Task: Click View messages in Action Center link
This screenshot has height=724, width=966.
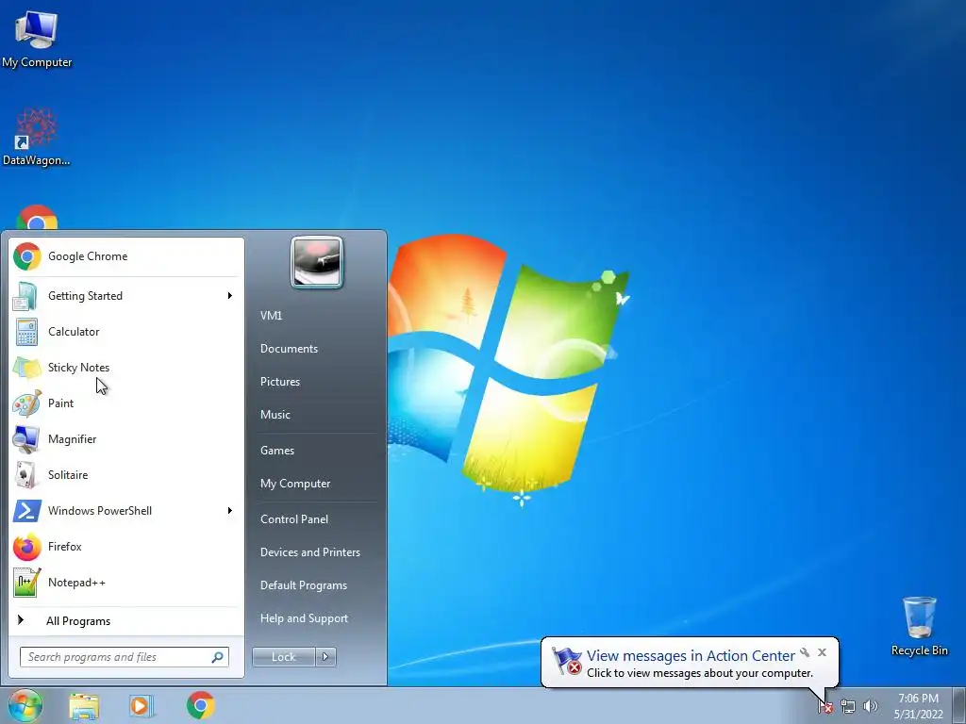Action: tap(691, 656)
